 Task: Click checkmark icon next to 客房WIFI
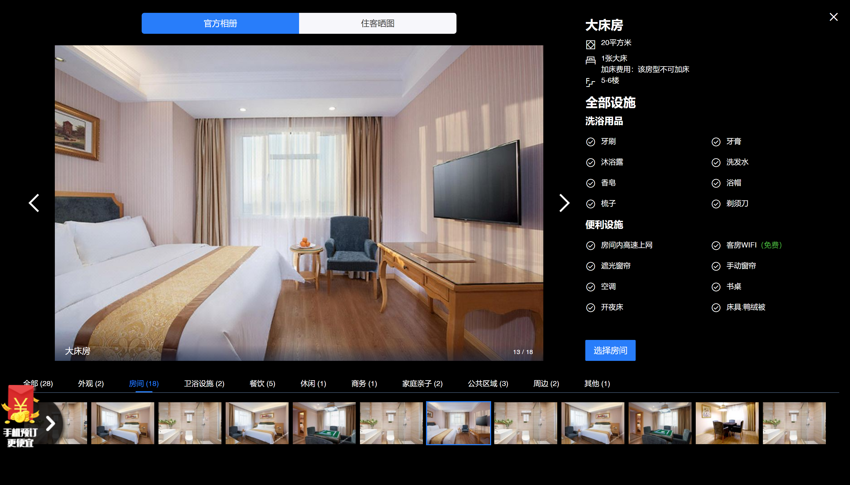tap(716, 245)
